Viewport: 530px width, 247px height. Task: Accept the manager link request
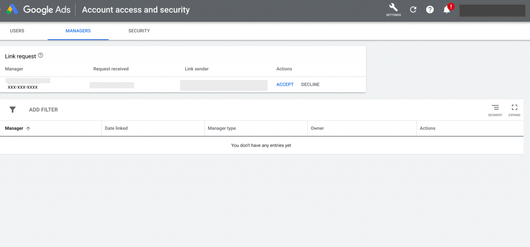coord(285,84)
